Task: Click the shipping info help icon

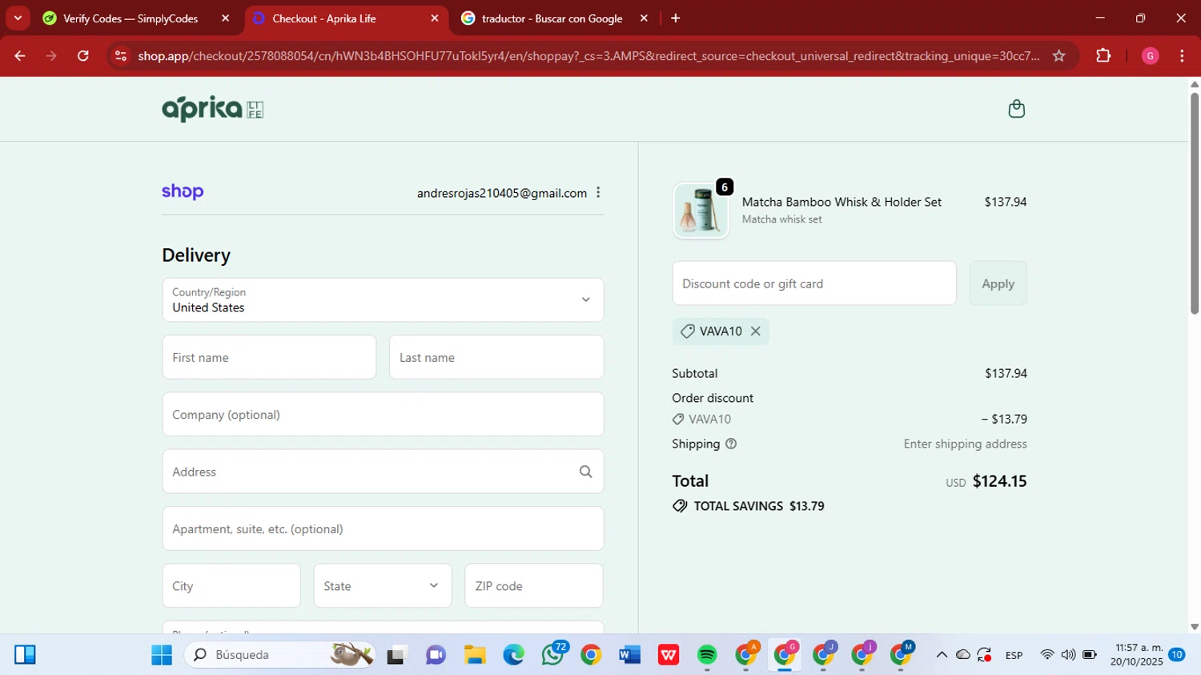Action: [731, 444]
